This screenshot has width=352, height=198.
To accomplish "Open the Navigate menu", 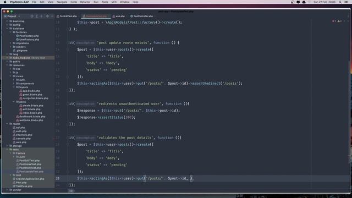I will (62, 2).
